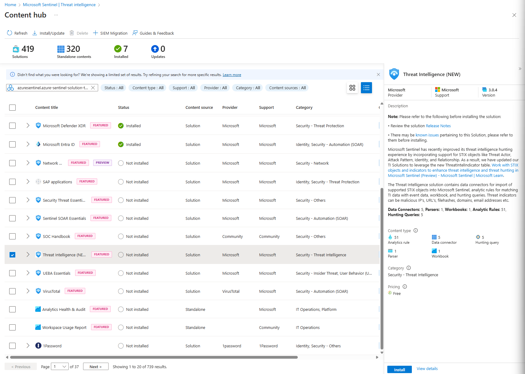This screenshot has width=525, height=374.
Task: Open the known issues link
Action: point(427,135)
